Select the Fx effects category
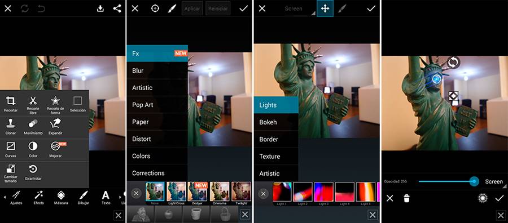The width and height of the screenshot is (508, 223). (x=157, y=53)
